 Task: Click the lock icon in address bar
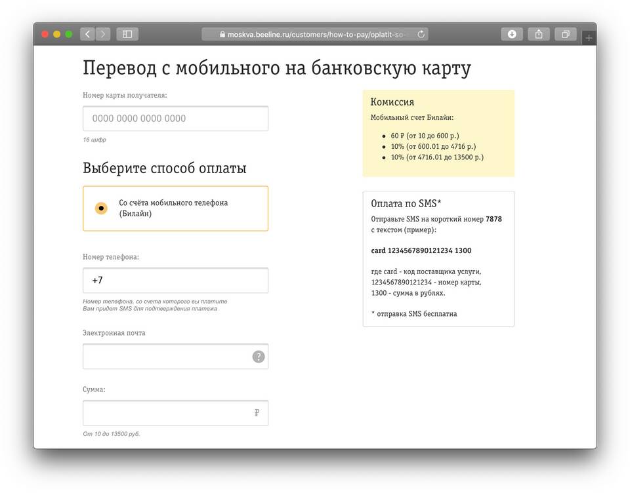(x=222, y=34)
